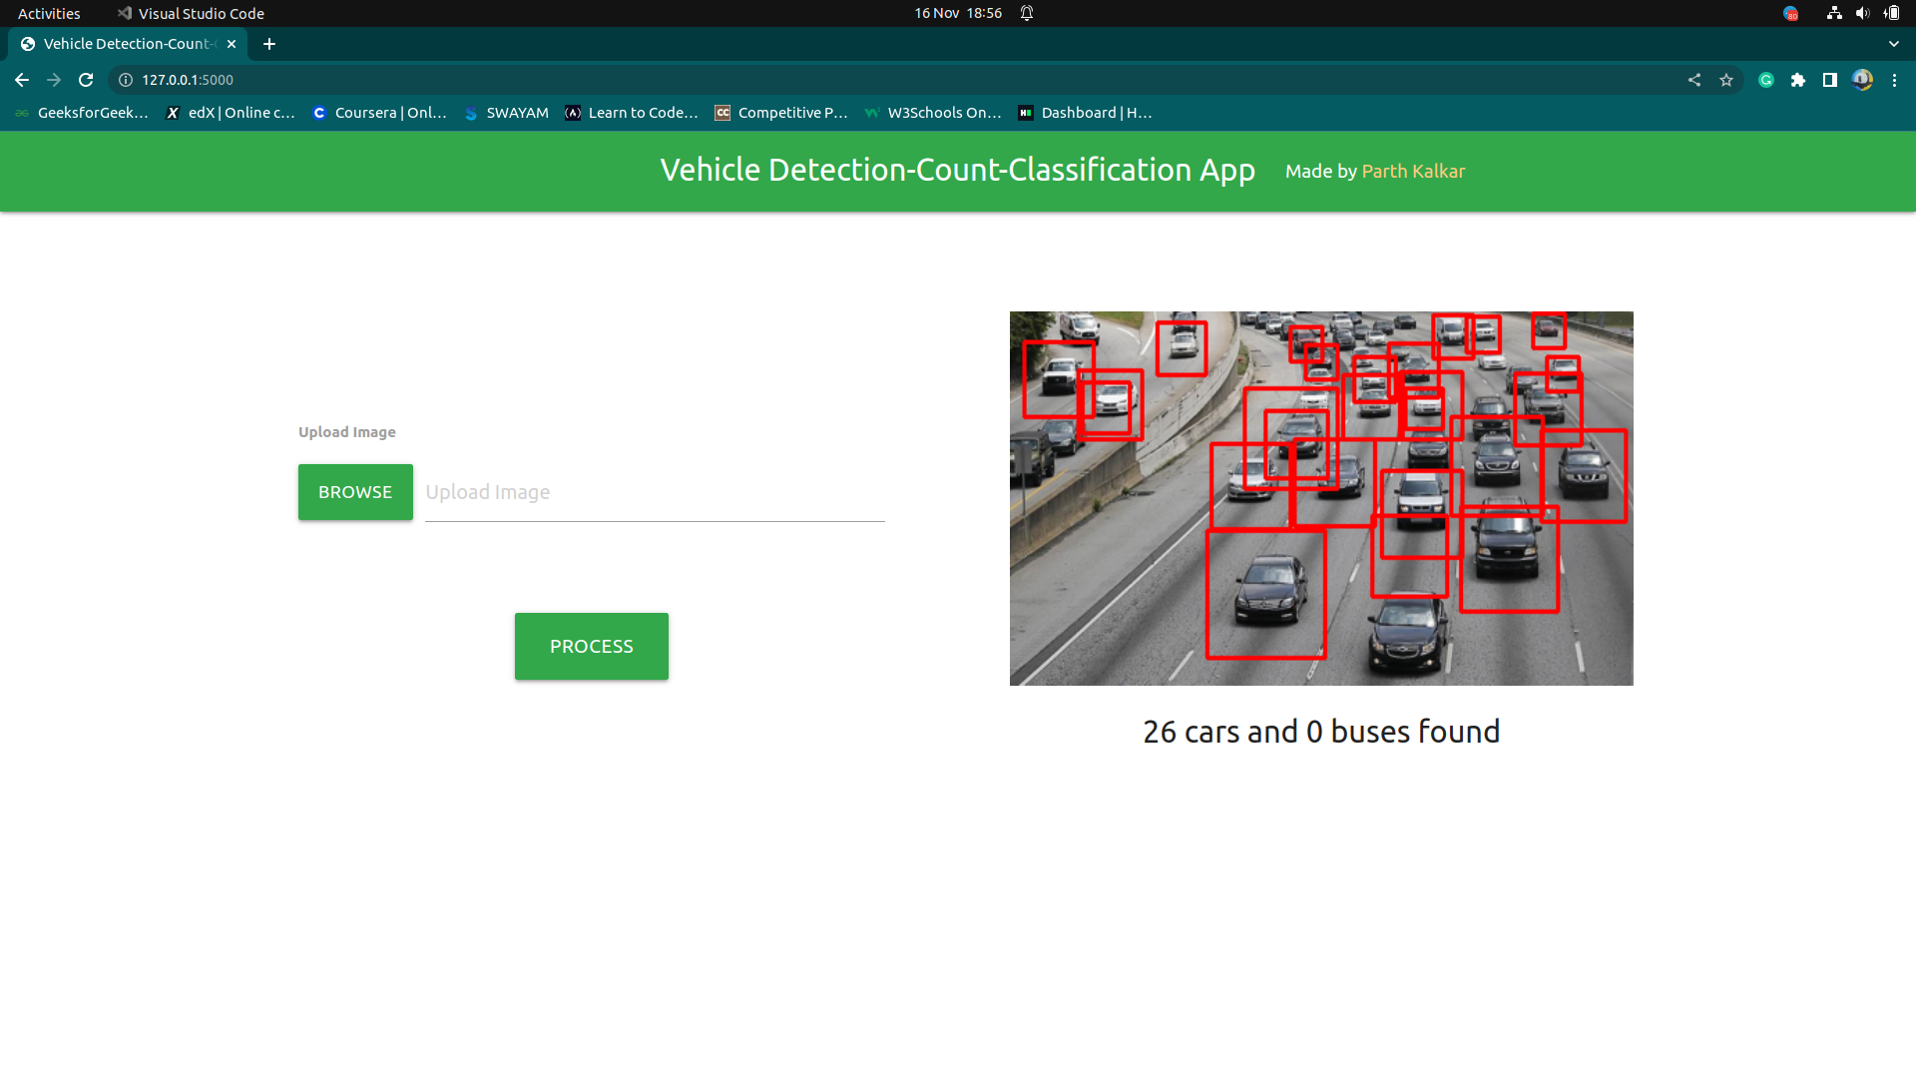
Task: Open the tab search chevron
Action: pos(1893,44)
